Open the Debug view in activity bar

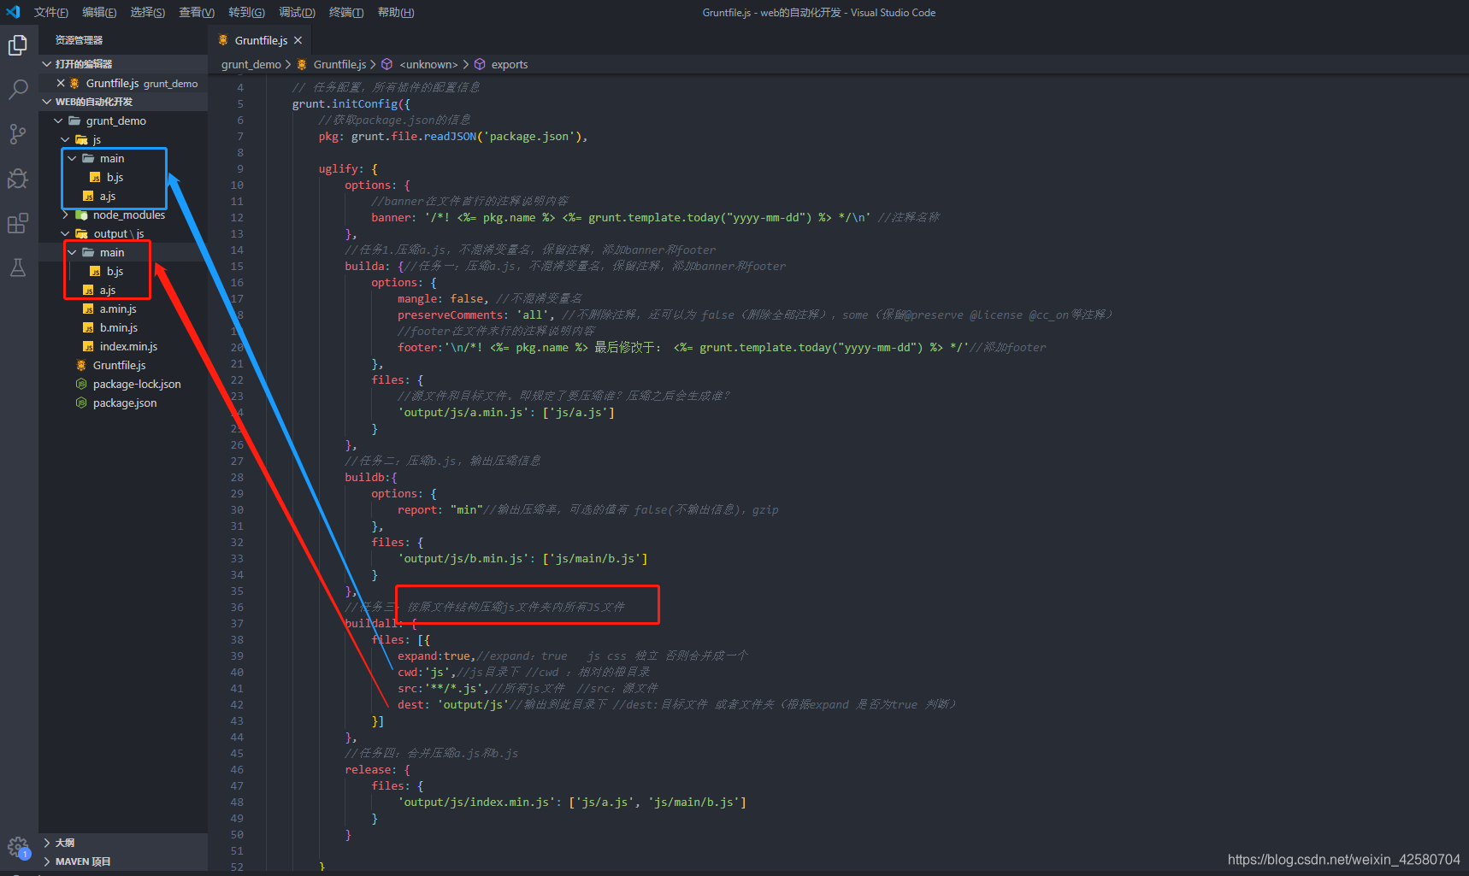coord(18,178)
